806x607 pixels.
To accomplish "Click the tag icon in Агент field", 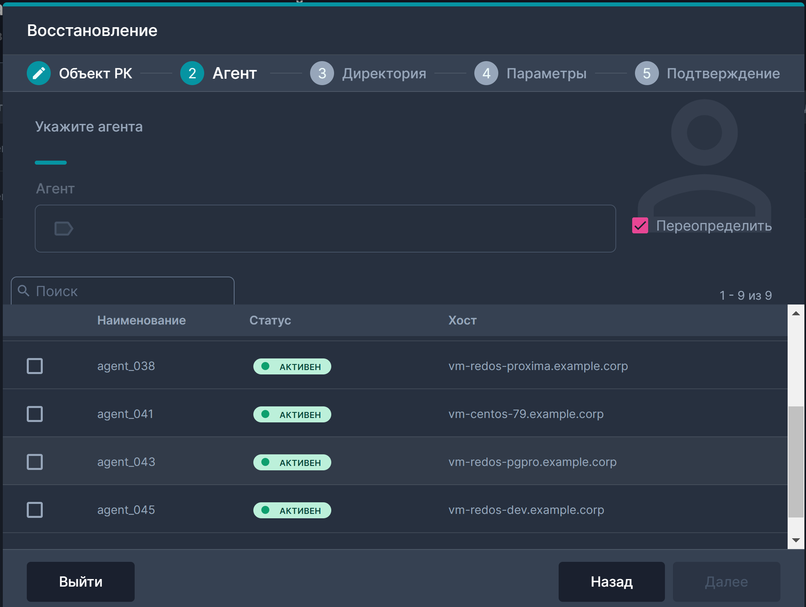I will [x=64, y=229].
